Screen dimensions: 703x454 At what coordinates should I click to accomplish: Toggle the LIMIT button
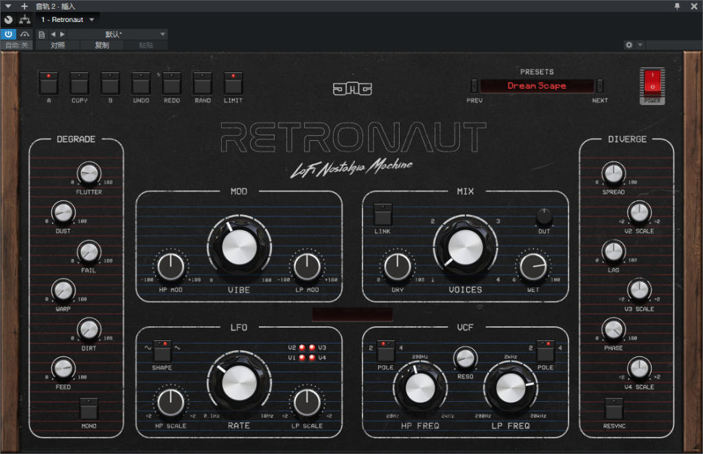[233, 83]
